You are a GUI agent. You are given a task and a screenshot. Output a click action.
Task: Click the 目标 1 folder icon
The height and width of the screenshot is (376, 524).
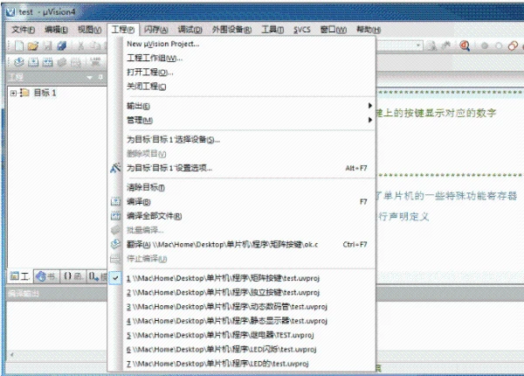(24, 93)
